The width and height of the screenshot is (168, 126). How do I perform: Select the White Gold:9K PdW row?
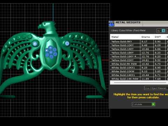(139, 64)
